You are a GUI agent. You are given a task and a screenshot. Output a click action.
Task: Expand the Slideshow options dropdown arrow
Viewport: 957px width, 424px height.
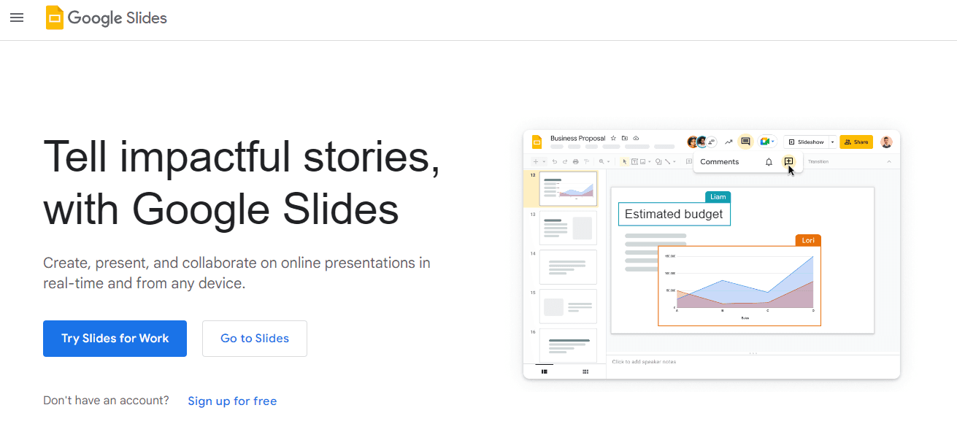tap(832, 142)
